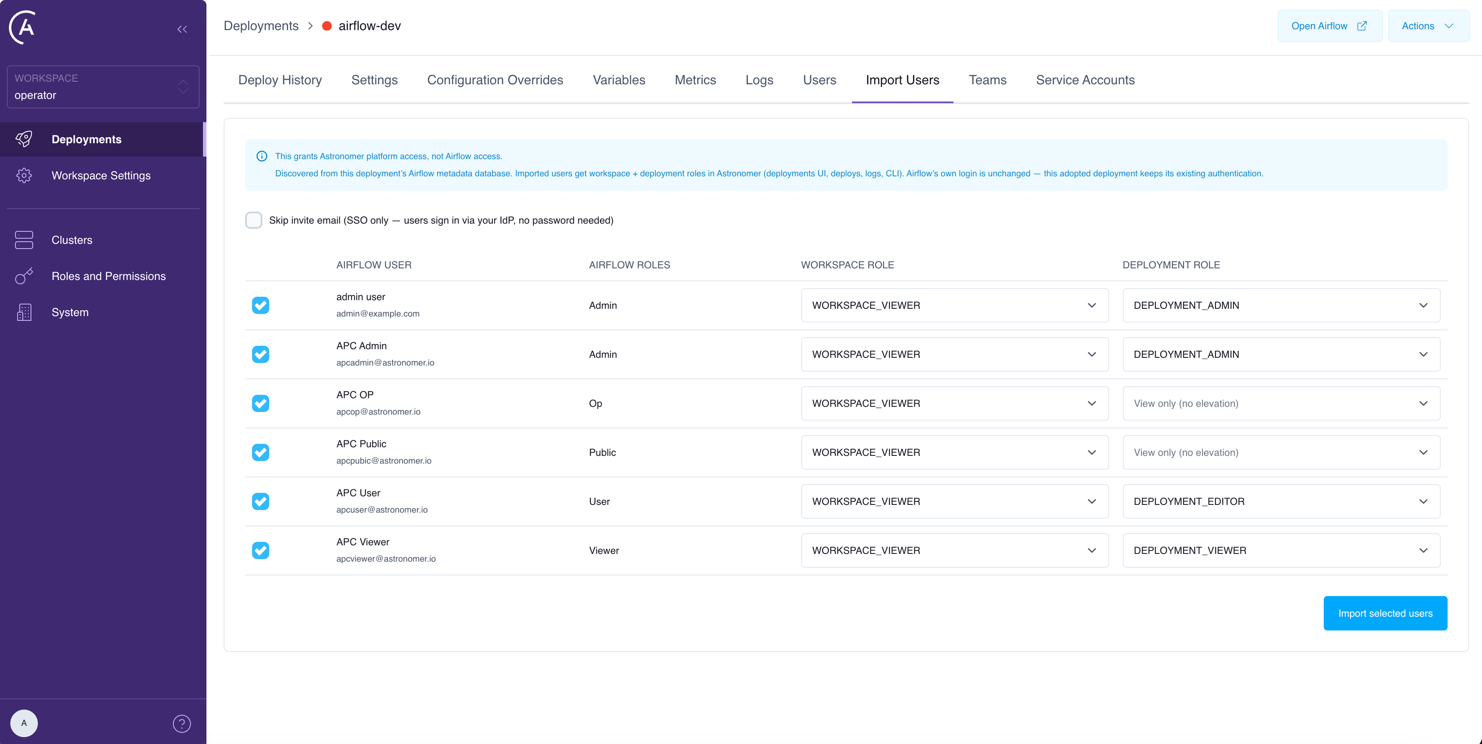Open the WORKSPACE operator selector
The image size is (1482, 744).
103,87
